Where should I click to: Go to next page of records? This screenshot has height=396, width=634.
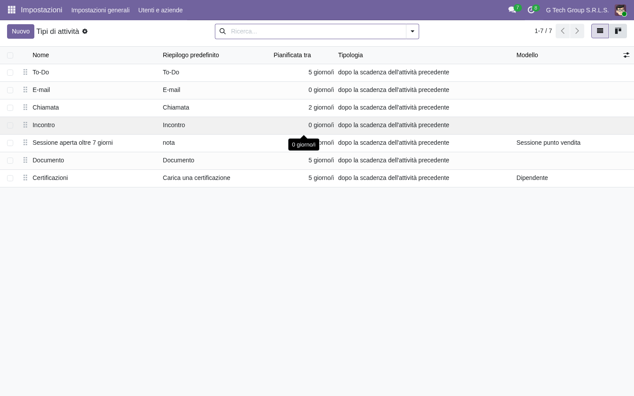tap(577, 31)
